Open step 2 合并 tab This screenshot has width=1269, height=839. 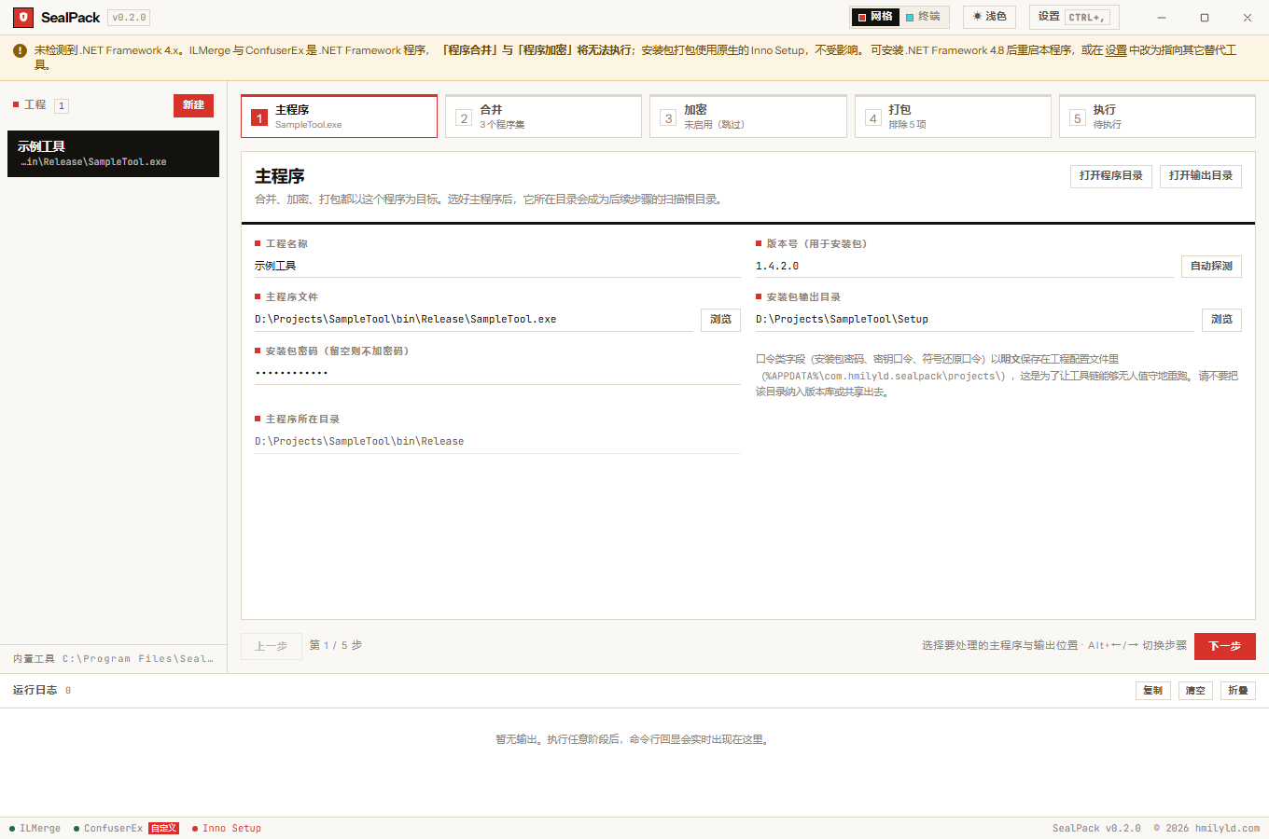pyautogui.click(x=543, y=117)
